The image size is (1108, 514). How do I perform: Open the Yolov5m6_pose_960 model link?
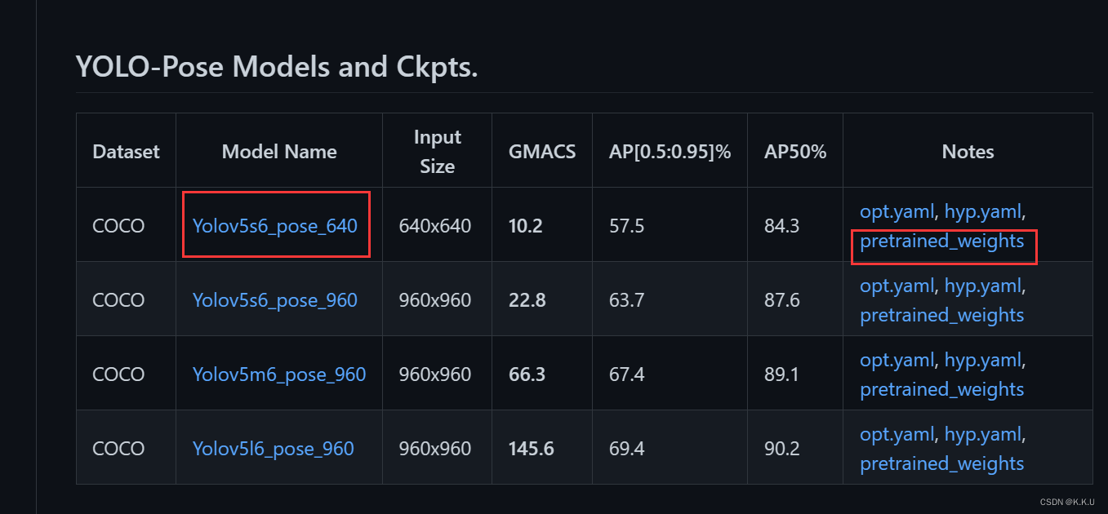click(x=279, y=374)
